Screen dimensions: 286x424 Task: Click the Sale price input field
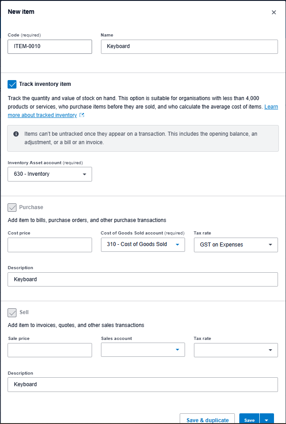[x=50, y=350]
